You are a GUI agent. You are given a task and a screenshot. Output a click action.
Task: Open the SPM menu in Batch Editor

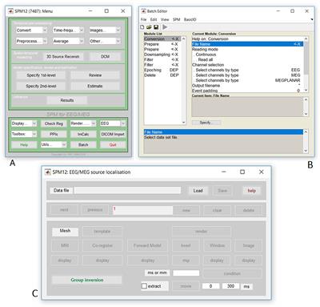point(176,19)
